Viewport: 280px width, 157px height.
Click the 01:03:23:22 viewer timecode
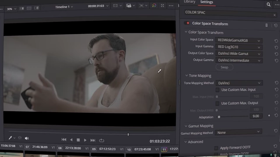(160, 141)
